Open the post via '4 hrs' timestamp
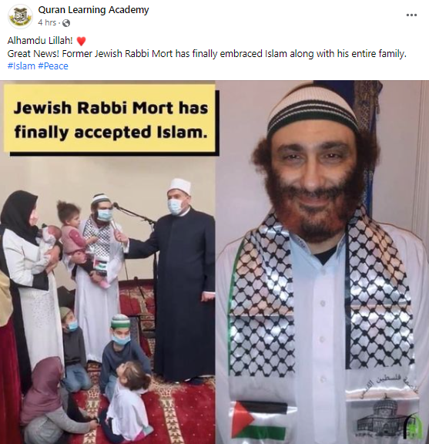The height and width of the screenshot is (444, 429). 47,22
